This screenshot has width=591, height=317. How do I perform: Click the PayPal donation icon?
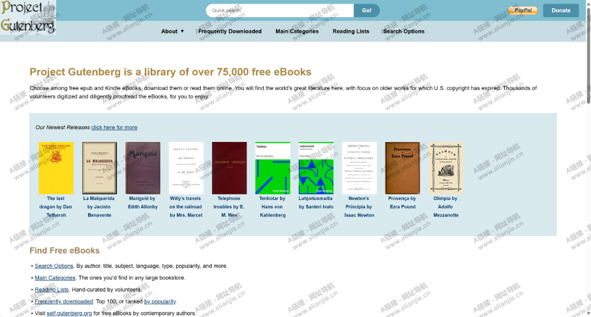(x=522, y=10)
